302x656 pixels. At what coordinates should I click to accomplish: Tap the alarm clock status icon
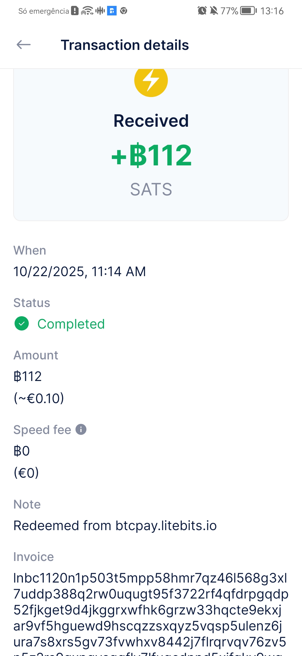202,11
